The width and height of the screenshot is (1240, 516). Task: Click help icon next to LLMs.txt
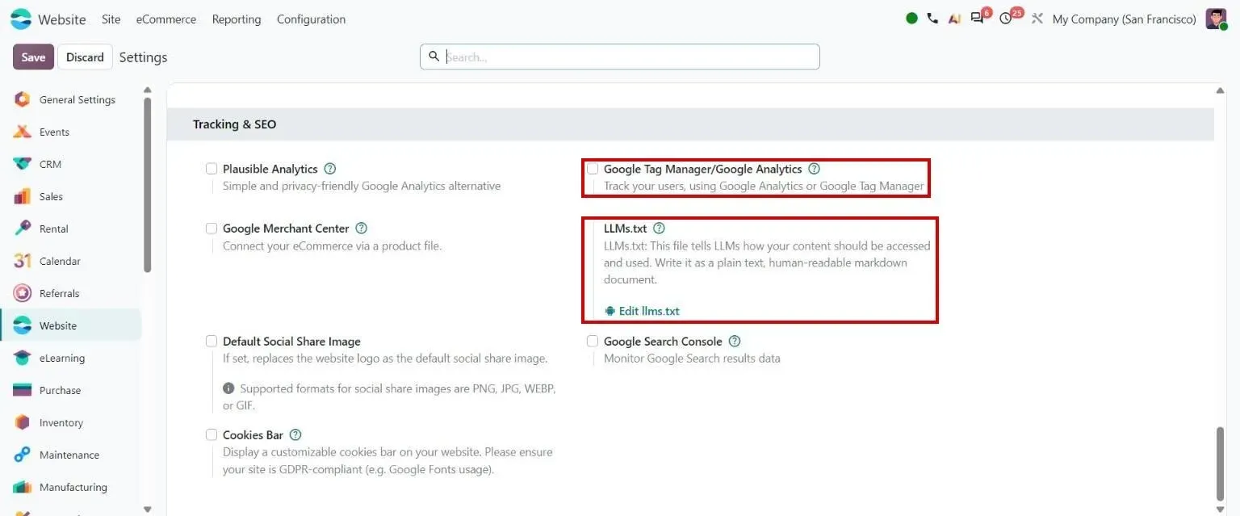pyautogui.click(x=659, y=229)
